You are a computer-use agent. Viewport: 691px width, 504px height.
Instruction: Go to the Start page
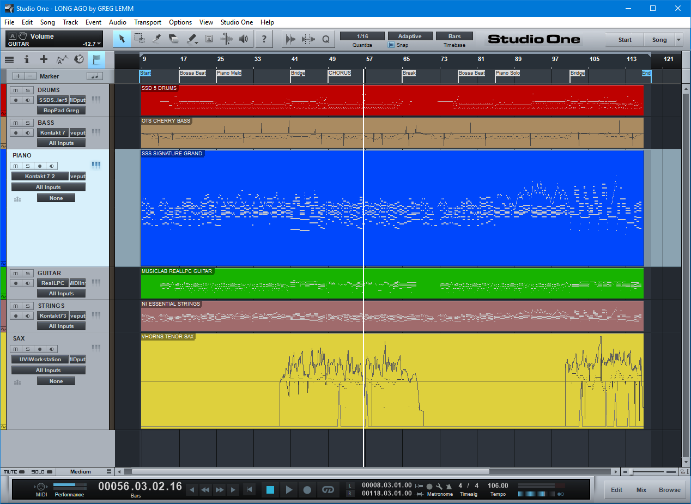pyautogui.click(x=625, y=40)
